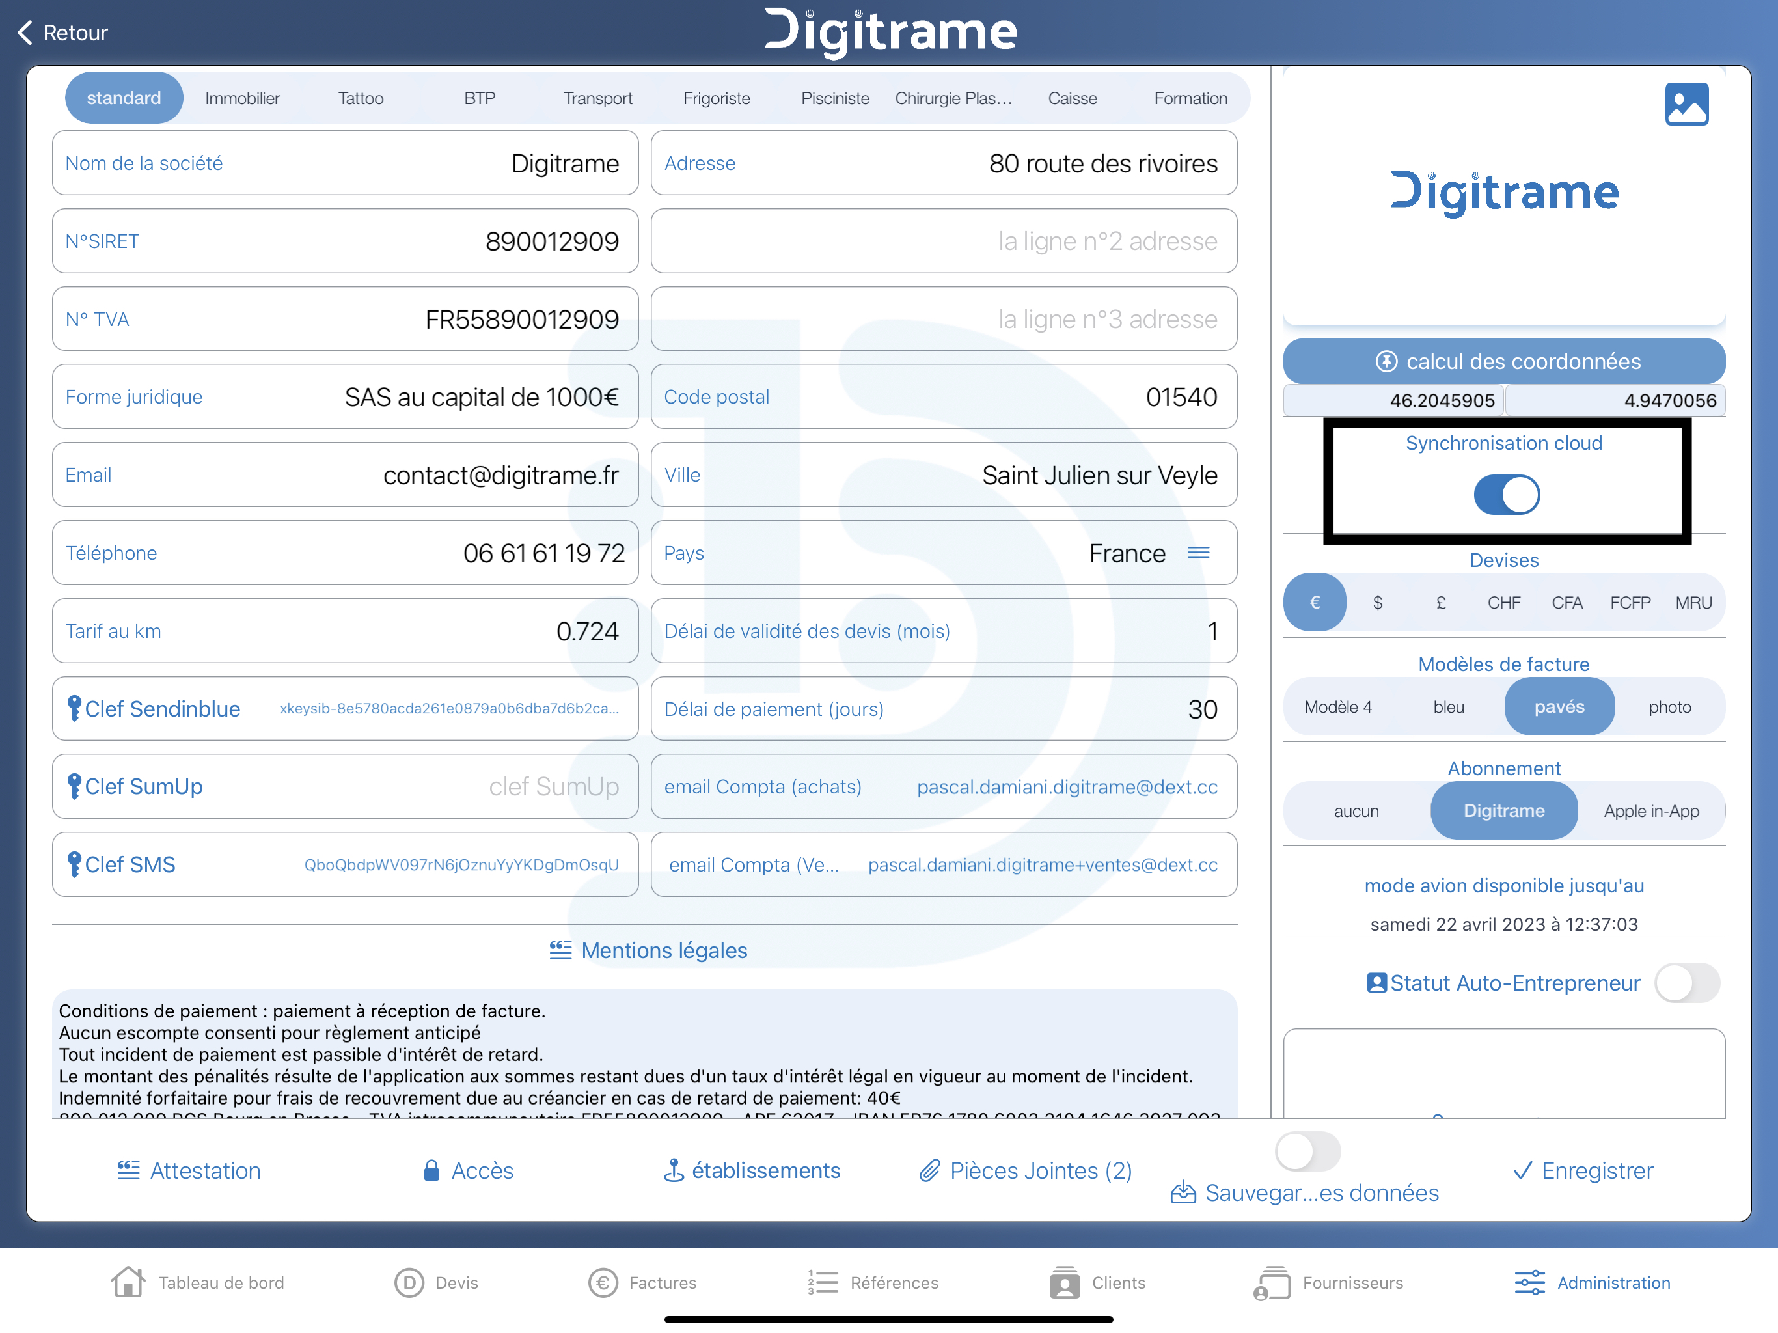This screenshot has width=1778, height=1333.
Task: Edit the Téléphone field
Action: 346,553
